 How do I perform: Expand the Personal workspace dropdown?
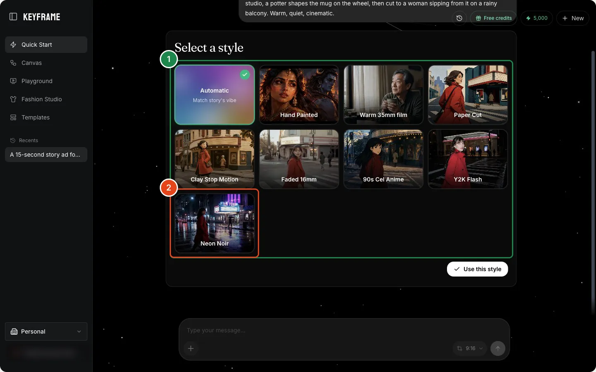(46, 331)
